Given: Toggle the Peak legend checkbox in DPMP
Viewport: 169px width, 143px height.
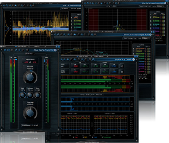Looking at the screenshot, I should 74,137.
